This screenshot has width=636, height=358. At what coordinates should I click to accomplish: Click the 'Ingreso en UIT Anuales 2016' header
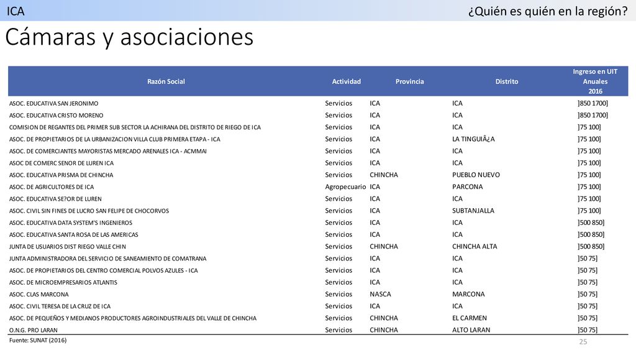[x=595, y=81]
